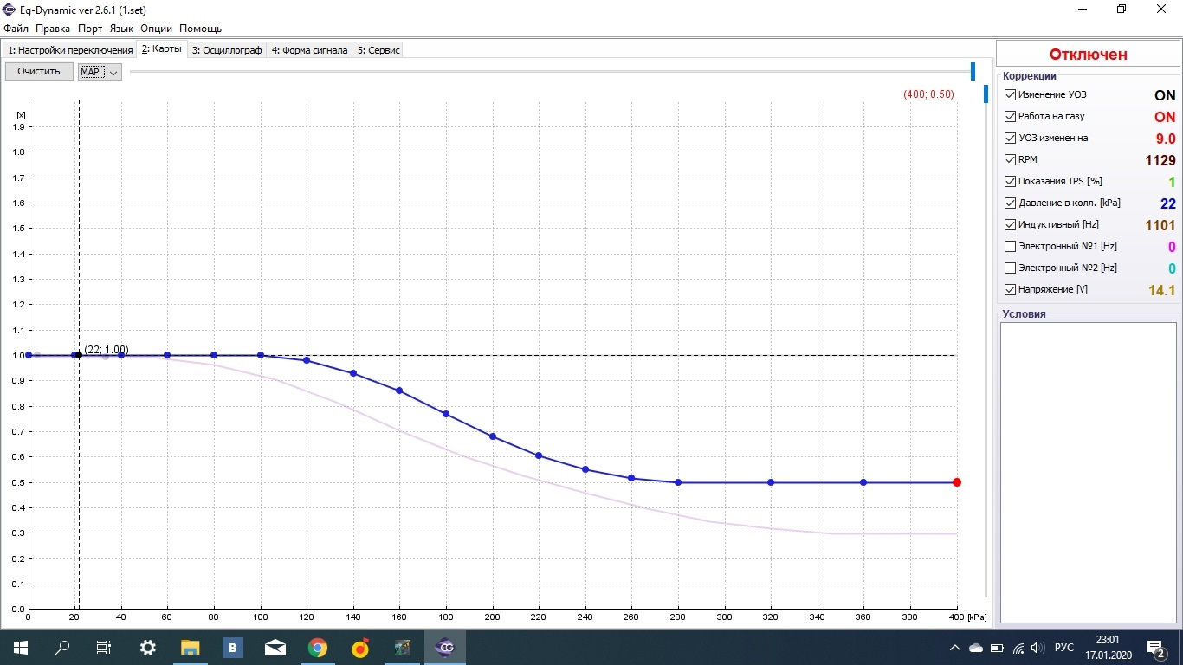This screenshot has height=665, width=1183.
Task: Toggle the Индуктивный [Hz] checkbox
Action: pyautogui.click(x=1010, y=224)
